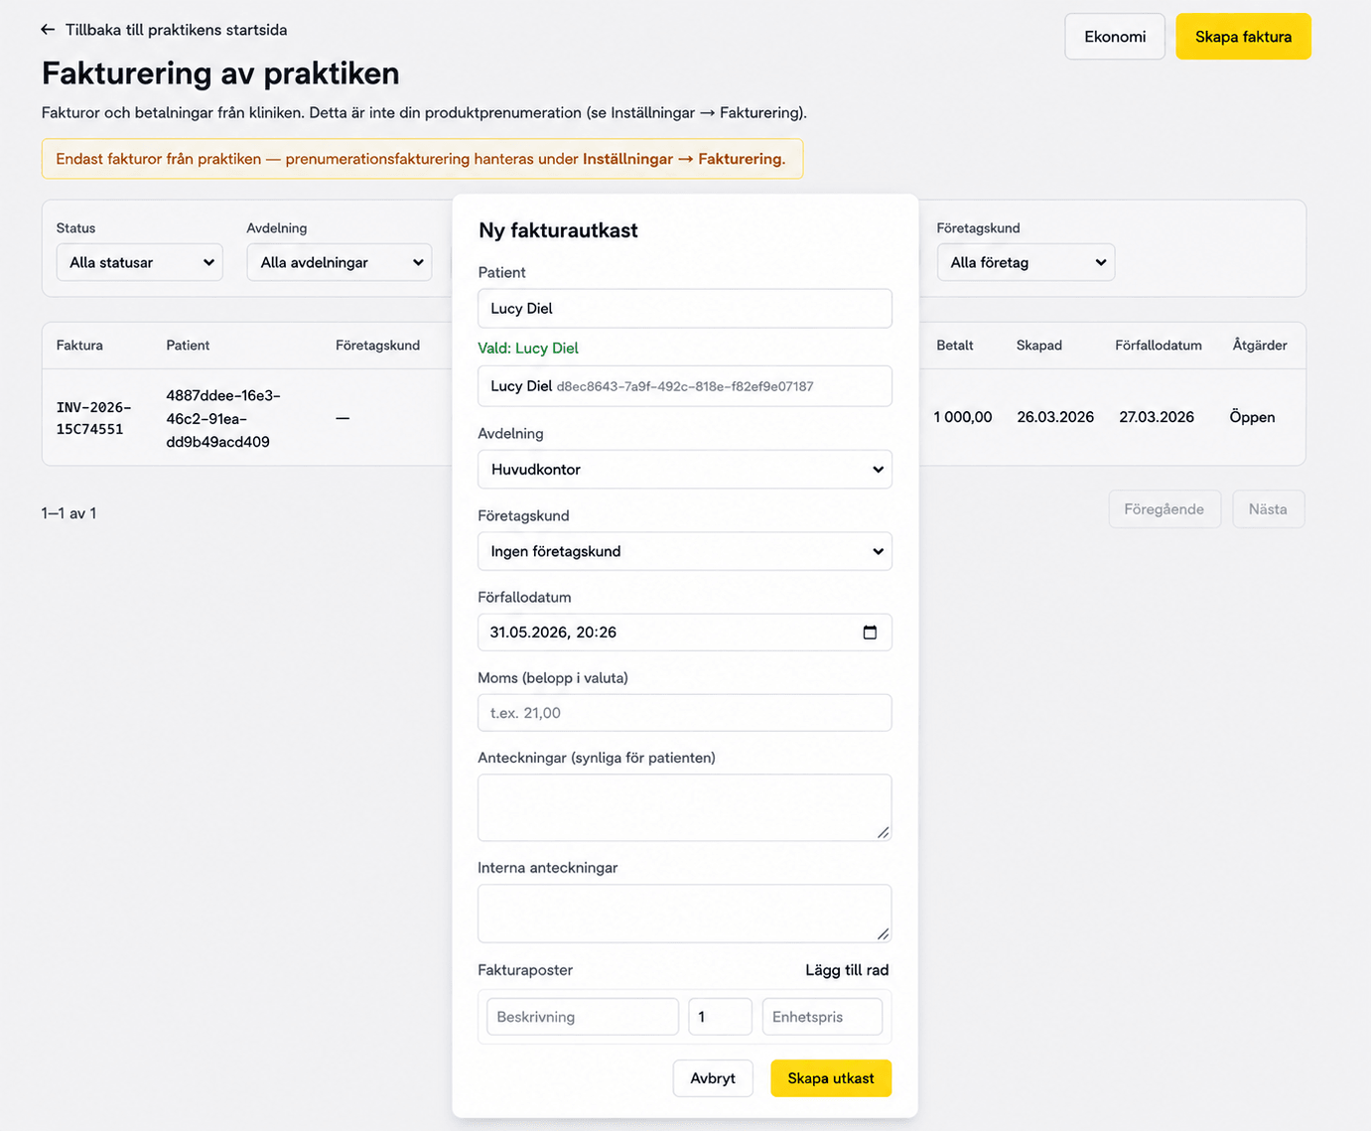Click the green Vald: Lucy Diel text
1371x1131 pixels.
click(x=528, y=349)
